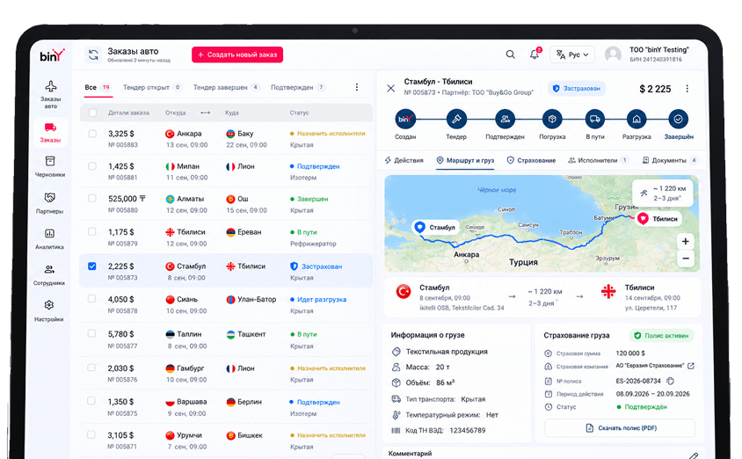
Task: Click Скачать полис (PDF) button
Action: (620, 427)
